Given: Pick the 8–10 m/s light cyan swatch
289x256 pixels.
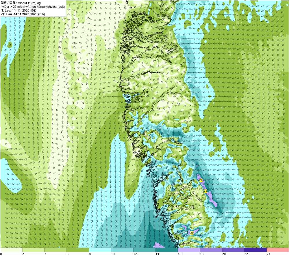Looking at the screenshot, I should pos(100,250).
